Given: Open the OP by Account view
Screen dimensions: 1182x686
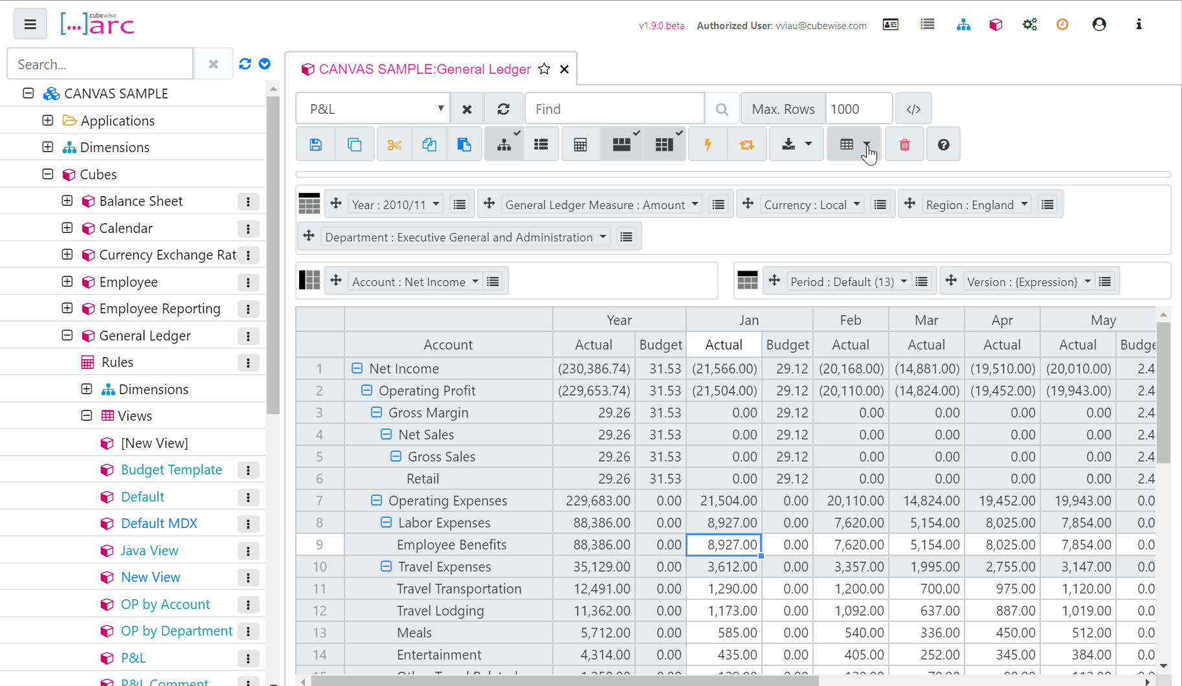Looking at the screenshot, I should pos(165,604).
